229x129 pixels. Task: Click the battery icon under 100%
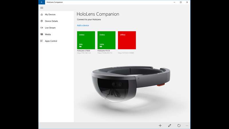click(x=101, y=46)
